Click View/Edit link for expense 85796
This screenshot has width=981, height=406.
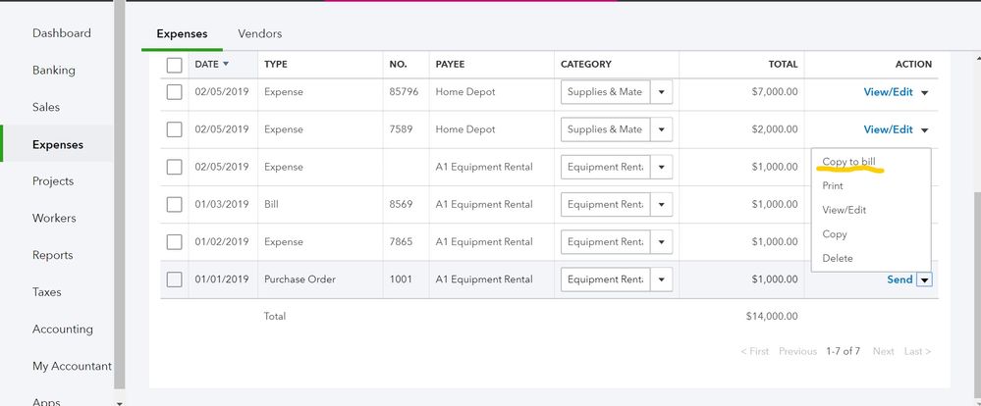888,92
